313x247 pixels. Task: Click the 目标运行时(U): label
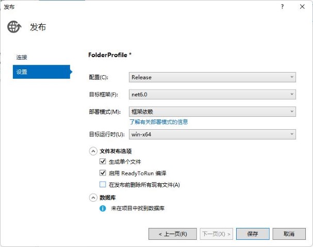click(107, 134)
